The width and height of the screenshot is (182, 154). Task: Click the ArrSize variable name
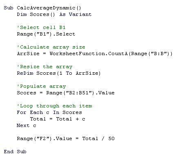pos(28,54)
